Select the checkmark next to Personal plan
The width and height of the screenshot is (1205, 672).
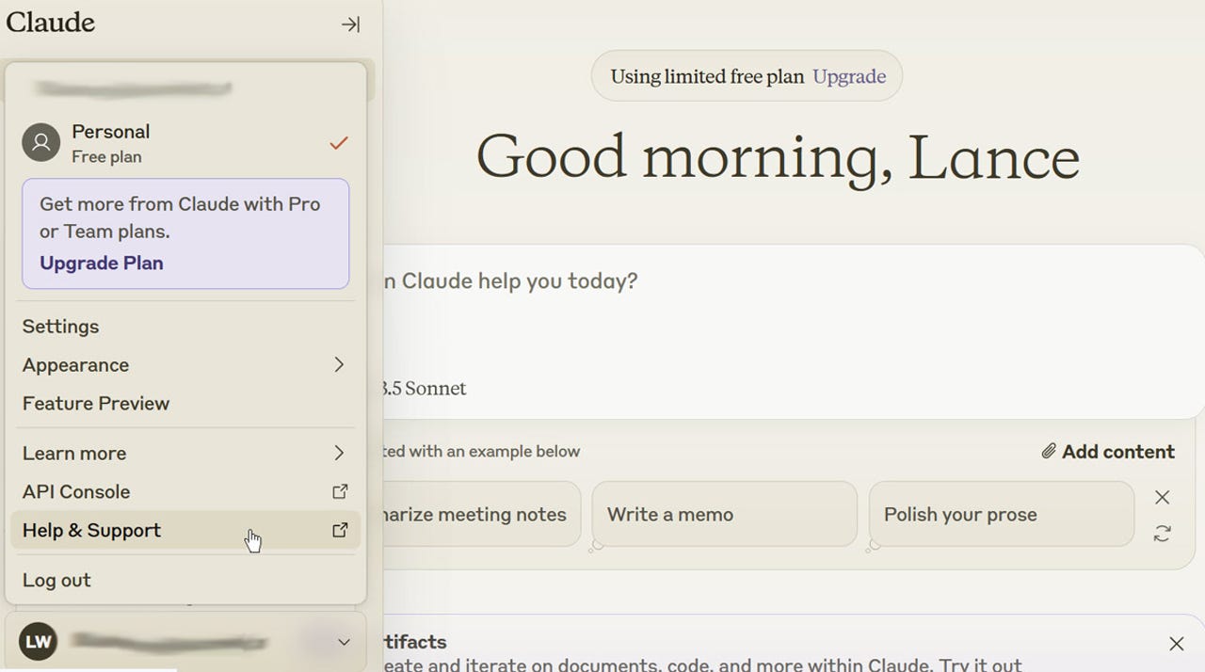338,143
